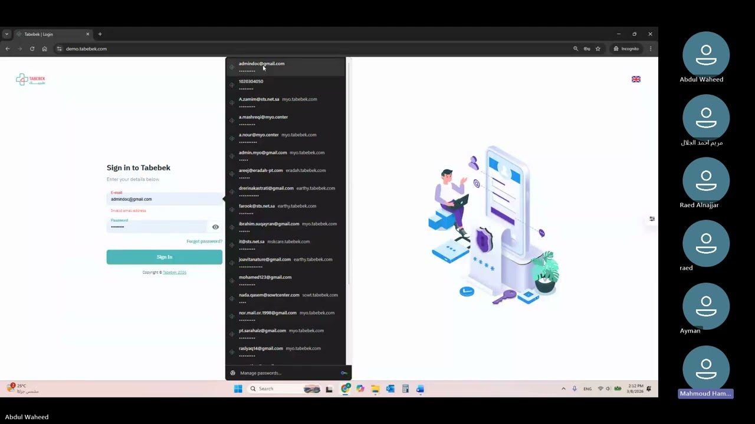Select saved login admindoc@gmail.com

click(x=285, y=67)
